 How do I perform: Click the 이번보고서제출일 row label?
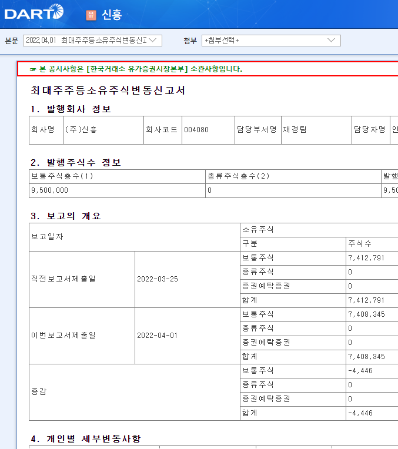point(82,336)
